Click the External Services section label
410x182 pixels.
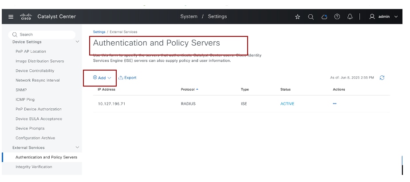[x=28, y=147]
